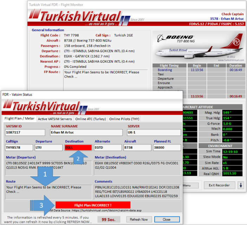Click the Boarding row in Flight Timing
The width and height of the screenshot is (247, 225).
(199, 70)
